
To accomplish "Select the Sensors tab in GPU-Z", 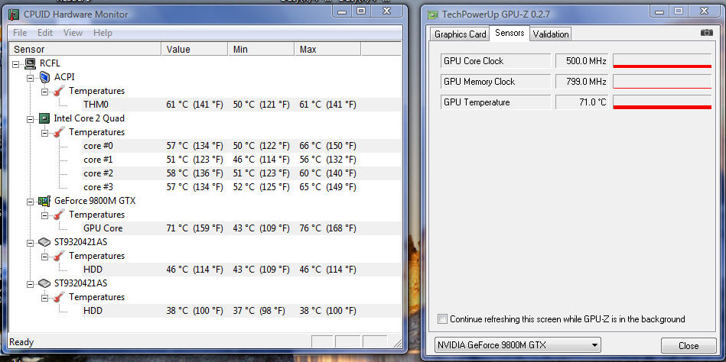I will [x=510, y=34].
